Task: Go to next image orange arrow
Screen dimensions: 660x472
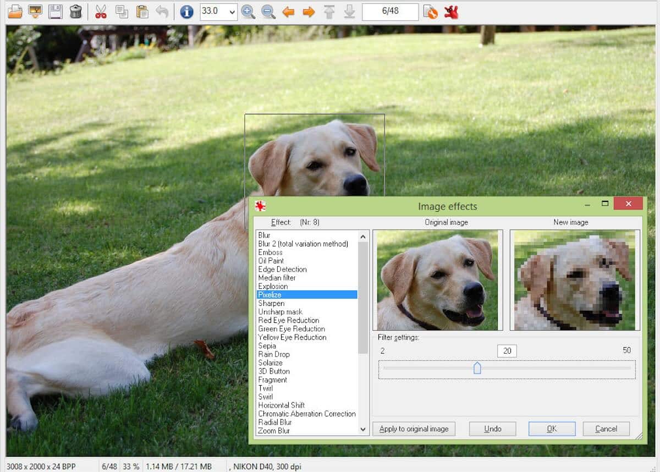Action: (309, 12)
